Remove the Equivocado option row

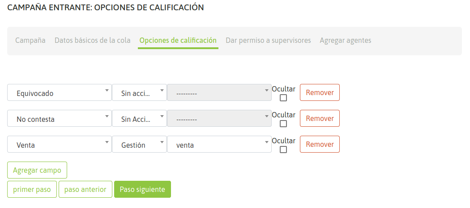tap(320, 93)
